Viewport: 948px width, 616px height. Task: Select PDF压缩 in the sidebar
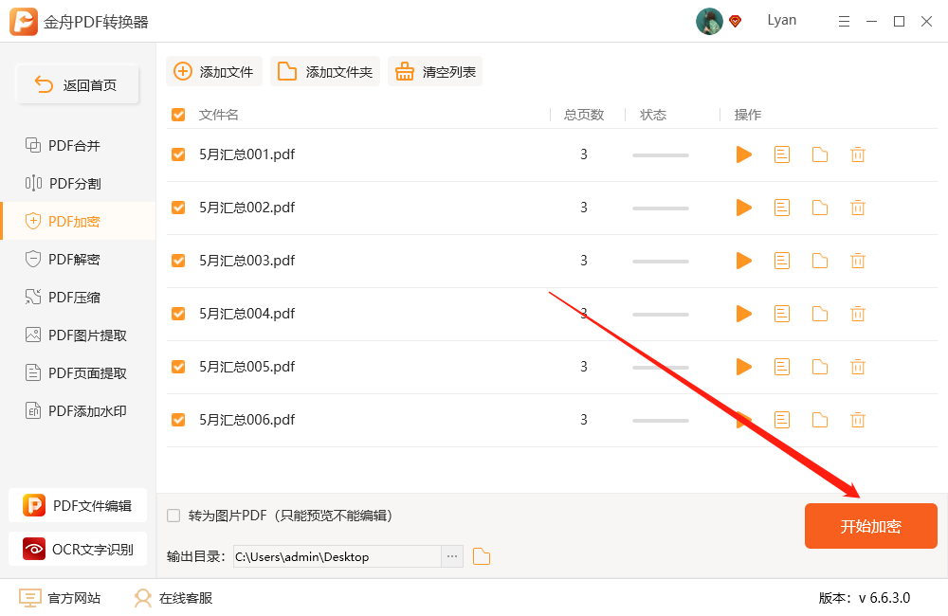(78, 297)
